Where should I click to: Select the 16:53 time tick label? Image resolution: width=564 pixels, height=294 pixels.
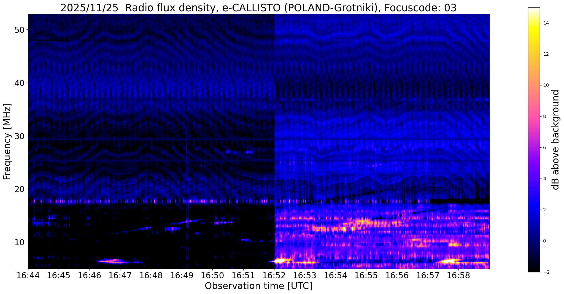pos(305,275)
